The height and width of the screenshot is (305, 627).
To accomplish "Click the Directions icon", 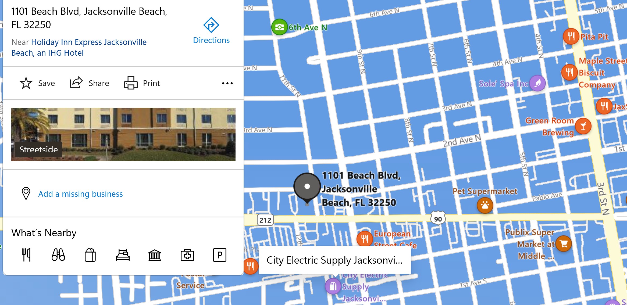I will (211, 25).
